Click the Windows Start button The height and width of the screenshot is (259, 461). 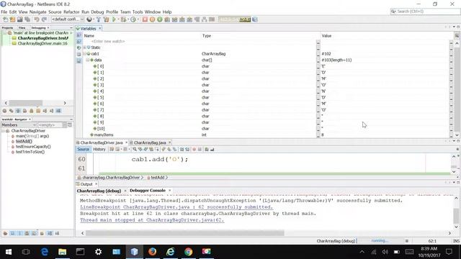[9, 252]
